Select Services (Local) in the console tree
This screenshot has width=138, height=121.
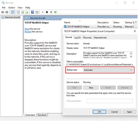pos(11,17)
